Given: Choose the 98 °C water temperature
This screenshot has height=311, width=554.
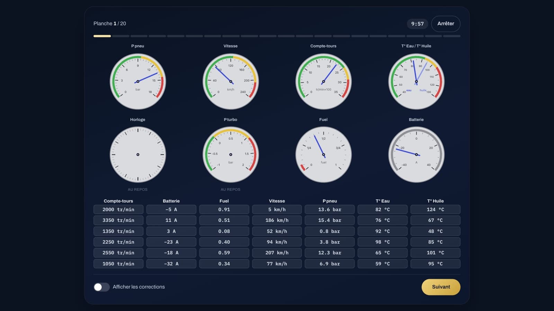Looking at the screenshot, I should pos(383,242).
